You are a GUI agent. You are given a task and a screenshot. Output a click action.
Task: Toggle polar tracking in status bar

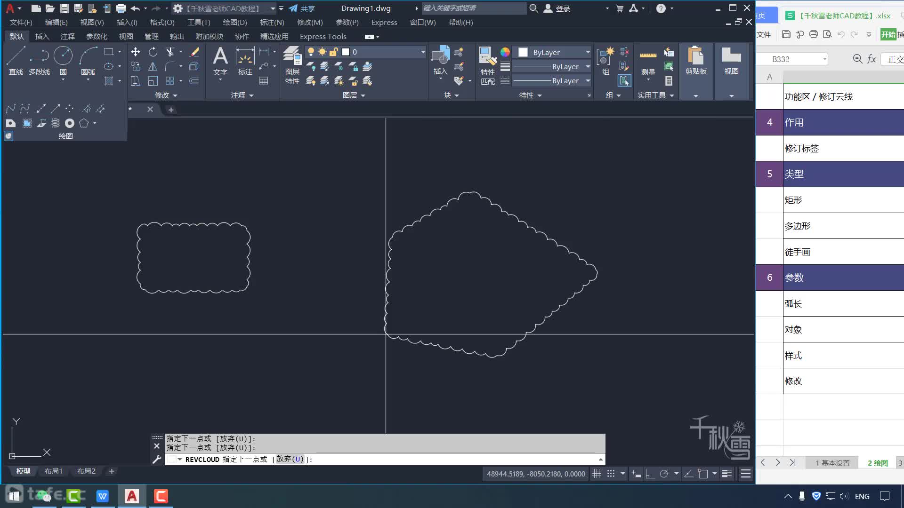tap(664, 474)
